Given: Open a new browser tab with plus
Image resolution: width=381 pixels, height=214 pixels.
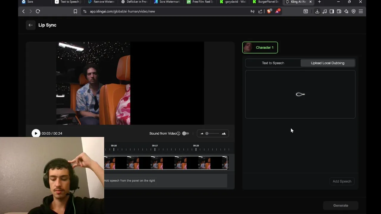Looking at the screenshot, I should point(319,2).
